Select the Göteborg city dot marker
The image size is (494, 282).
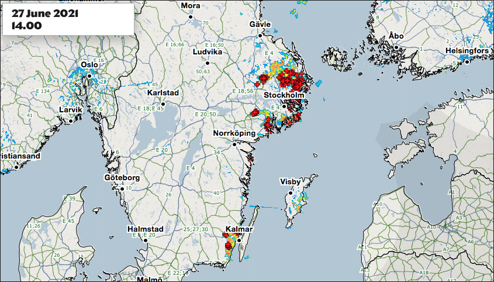click(122, 188)
